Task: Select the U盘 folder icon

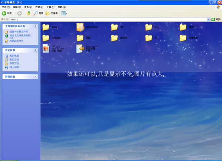Action: click(114, 27)
